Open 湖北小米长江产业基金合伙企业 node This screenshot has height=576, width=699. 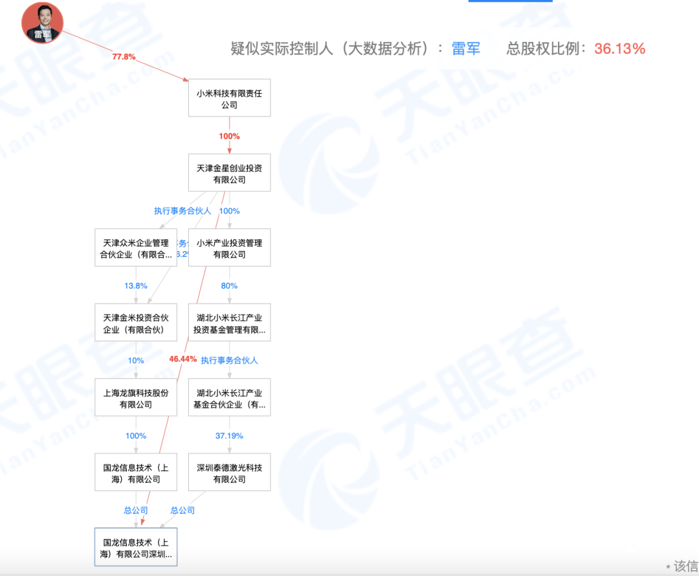(x=230, y=397)
